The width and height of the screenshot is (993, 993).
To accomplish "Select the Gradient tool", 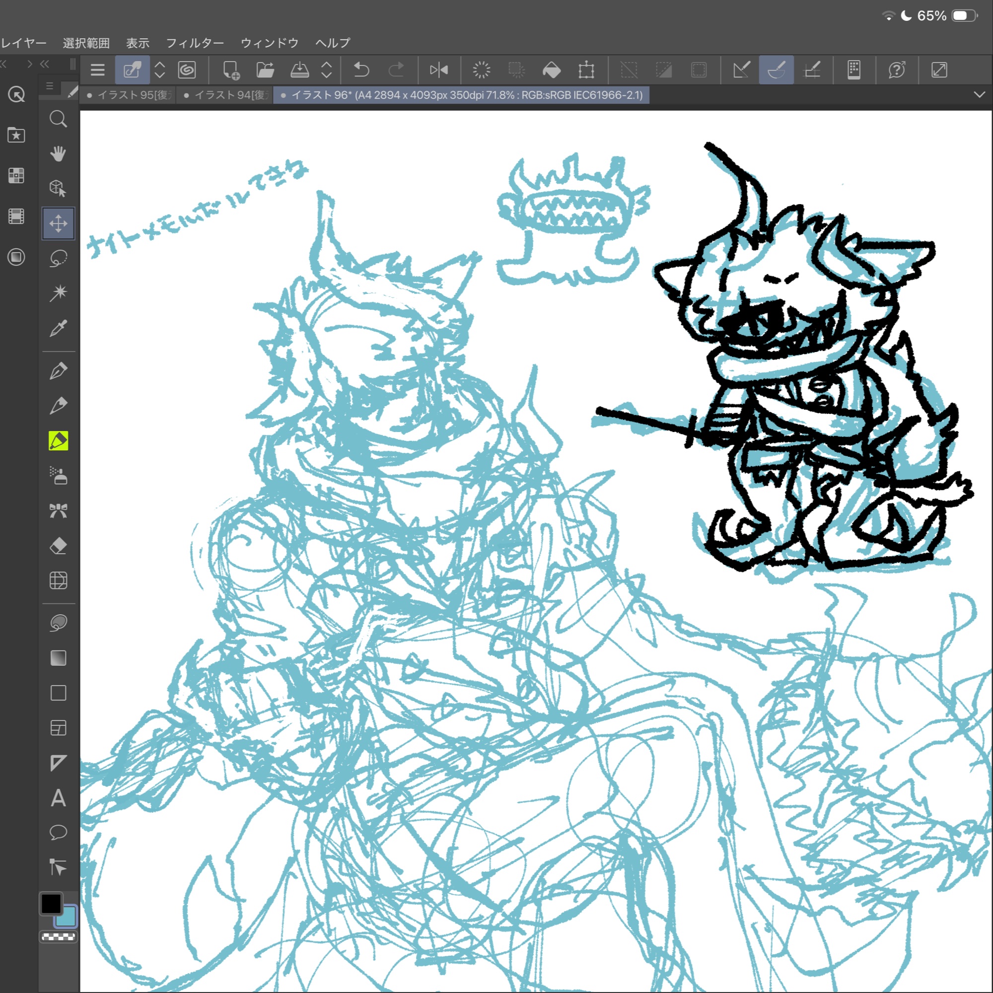I will (x=58, y=658).
